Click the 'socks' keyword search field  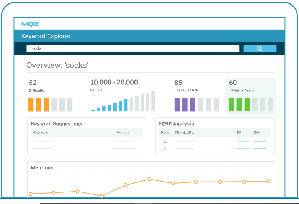133,49
